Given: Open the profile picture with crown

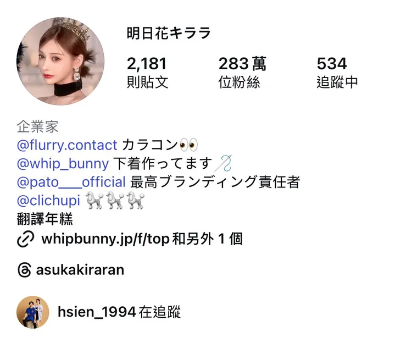Looking at the screenshot, I should coord(60,61).
